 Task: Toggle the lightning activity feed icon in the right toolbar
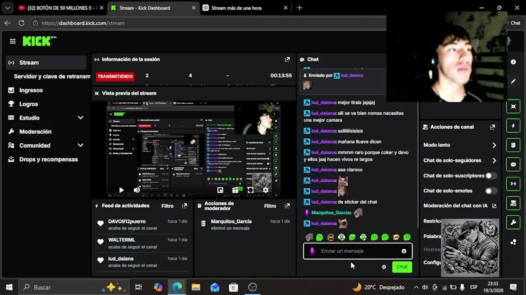[513, 126]
